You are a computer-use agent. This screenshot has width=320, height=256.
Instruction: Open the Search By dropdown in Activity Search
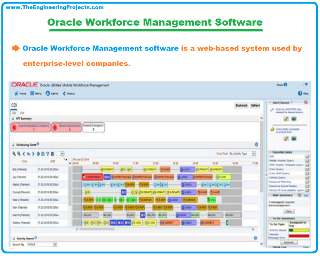[55, 244]
